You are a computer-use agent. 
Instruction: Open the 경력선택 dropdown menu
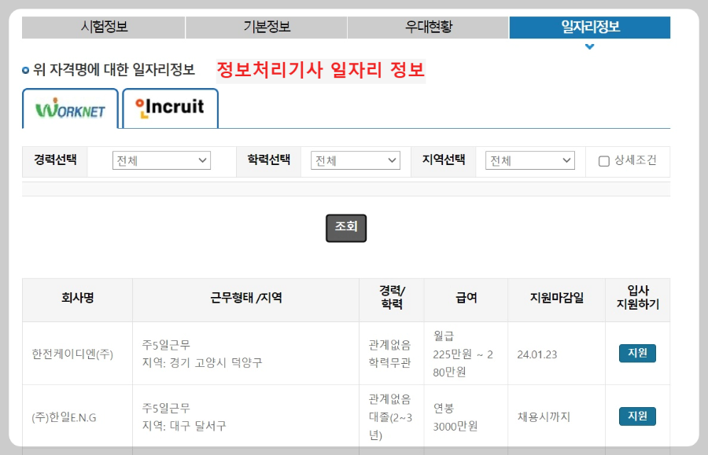[161, 160]
